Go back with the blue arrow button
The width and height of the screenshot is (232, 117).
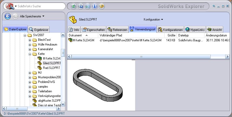pyautogui.click(x=8, y=16)
